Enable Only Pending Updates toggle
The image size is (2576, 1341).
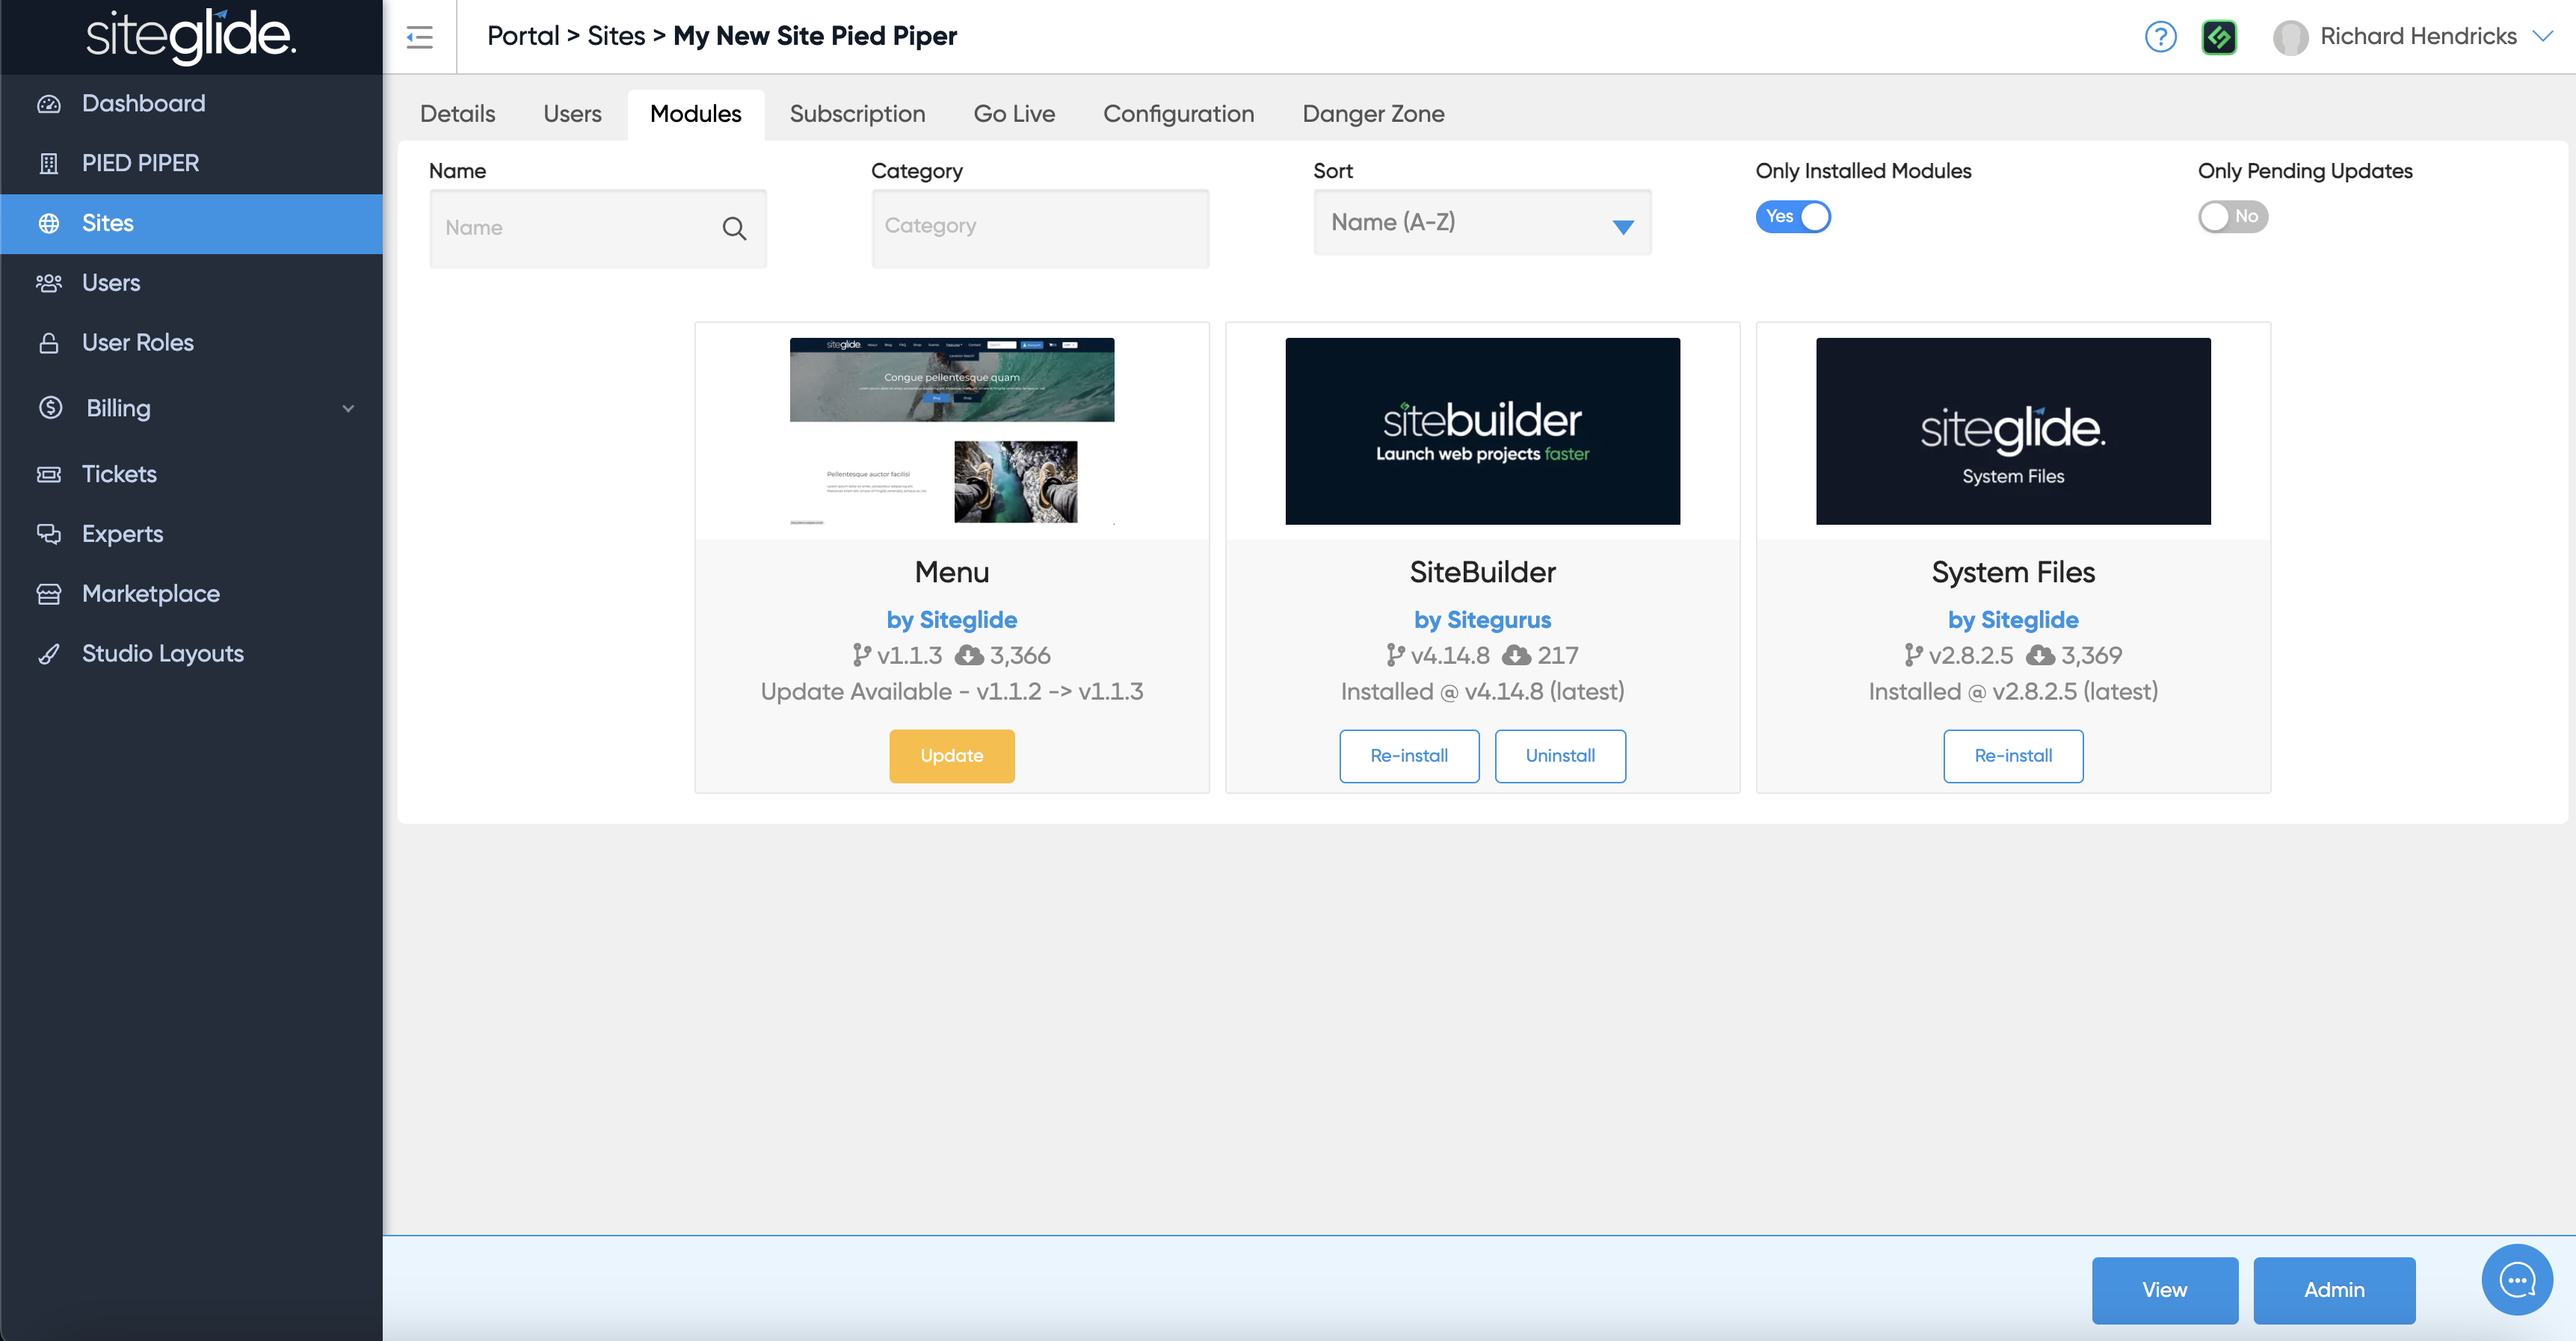(x=2232, y=216)
